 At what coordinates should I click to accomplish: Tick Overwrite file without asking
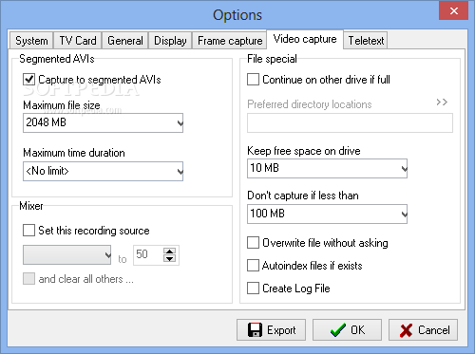coord(253,243)
